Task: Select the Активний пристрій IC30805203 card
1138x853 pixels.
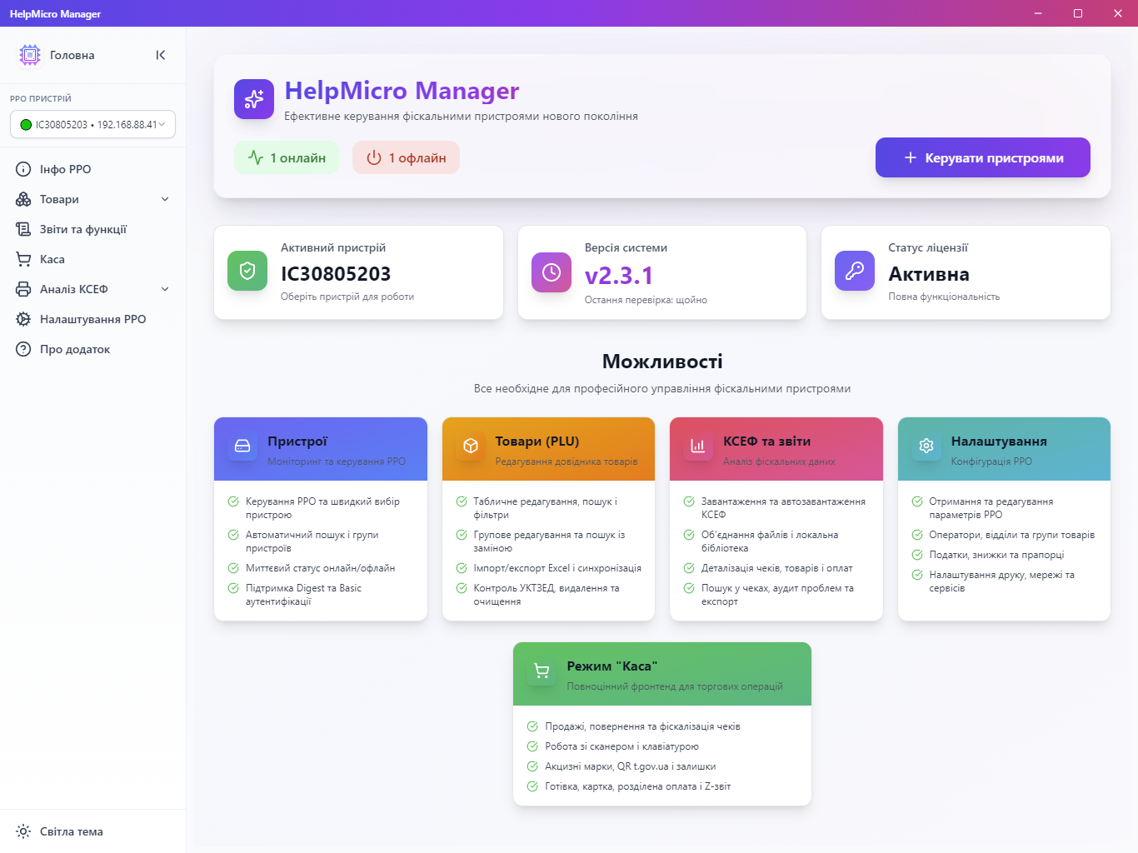Action: (358, 272)
